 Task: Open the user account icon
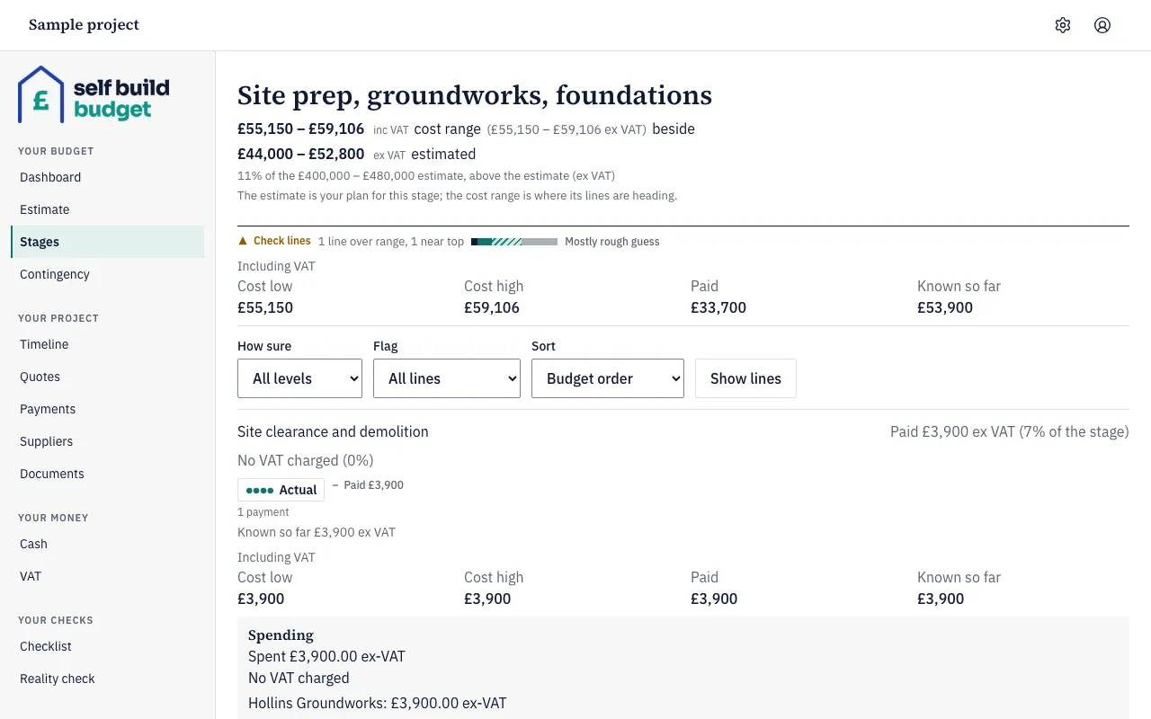[x=1102, y=25]
